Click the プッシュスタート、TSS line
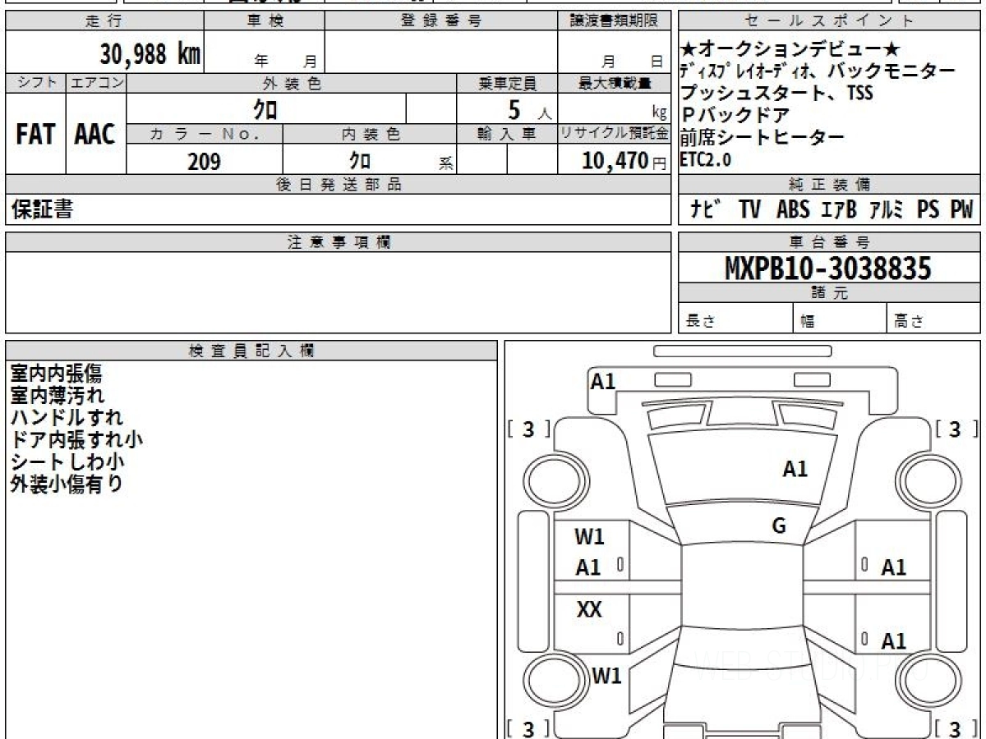The image size is (986, 739). (x=776, y=93)
